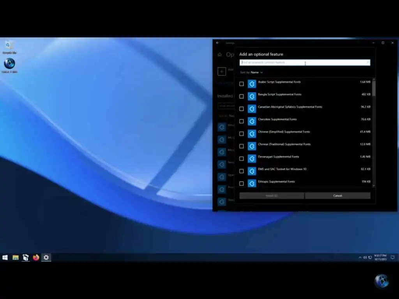Select the Cherokee Supplemental Fonts checkbox

point(242,121)
